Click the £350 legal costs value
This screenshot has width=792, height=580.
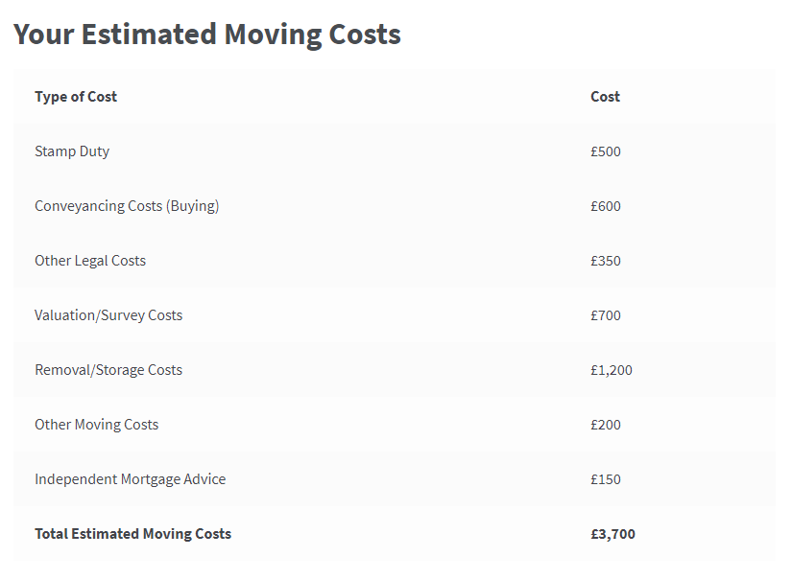pos(606,261)
